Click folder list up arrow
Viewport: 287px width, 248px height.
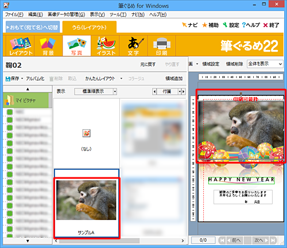click(x=28, y=89)
